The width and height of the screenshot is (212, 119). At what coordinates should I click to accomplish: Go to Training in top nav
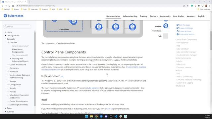143,16
